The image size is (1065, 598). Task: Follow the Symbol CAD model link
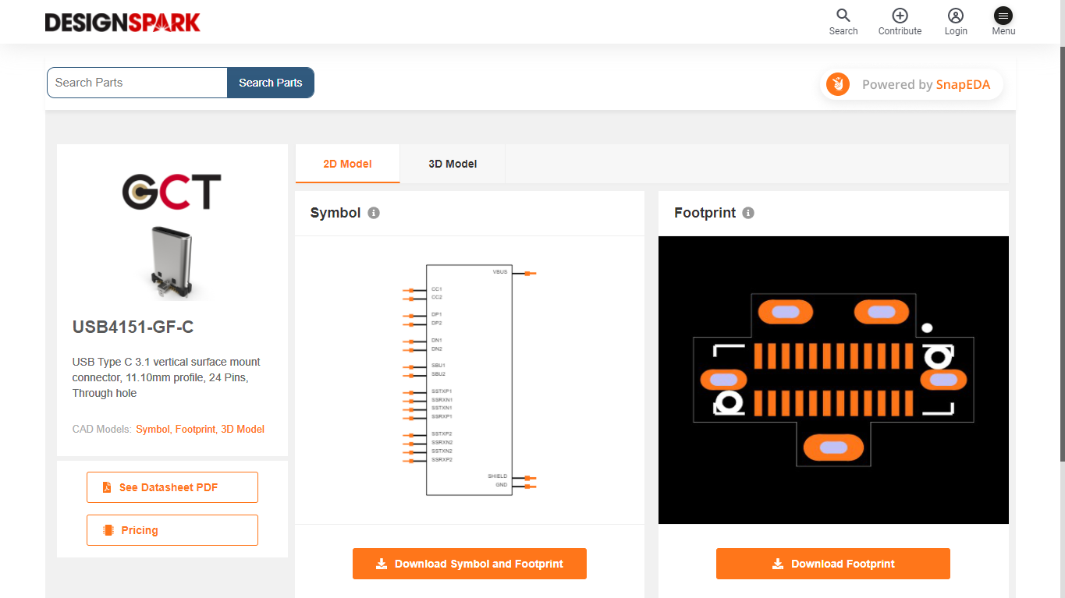click(152, 429)
